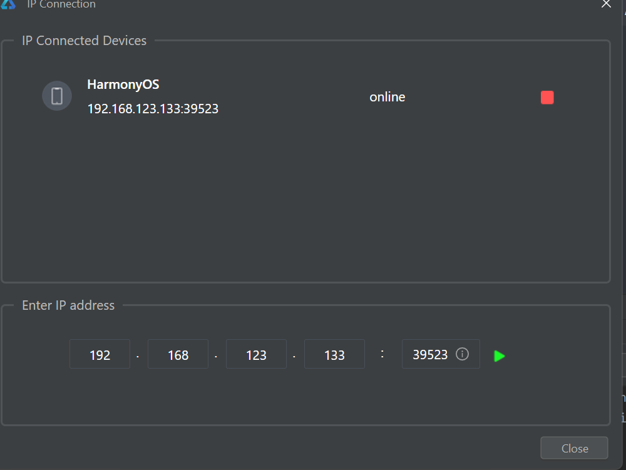Screen dimensions: 626x470
Task: Focus the third IP octet field 123
Action: point(256,354)
